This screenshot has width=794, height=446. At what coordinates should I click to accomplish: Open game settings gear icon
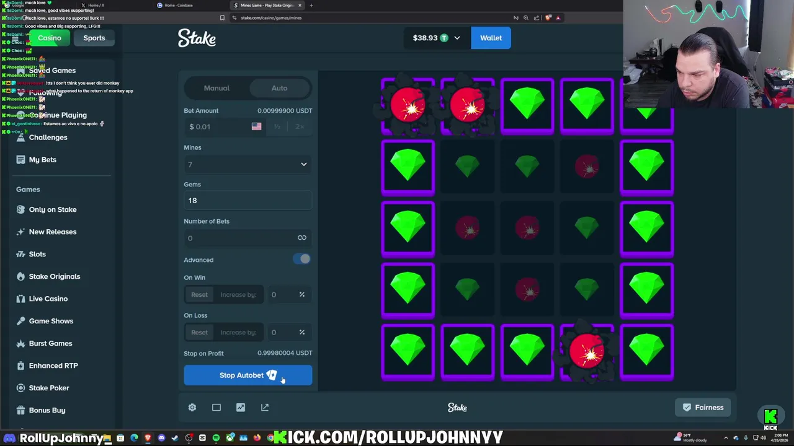click(x=192, y=408)
